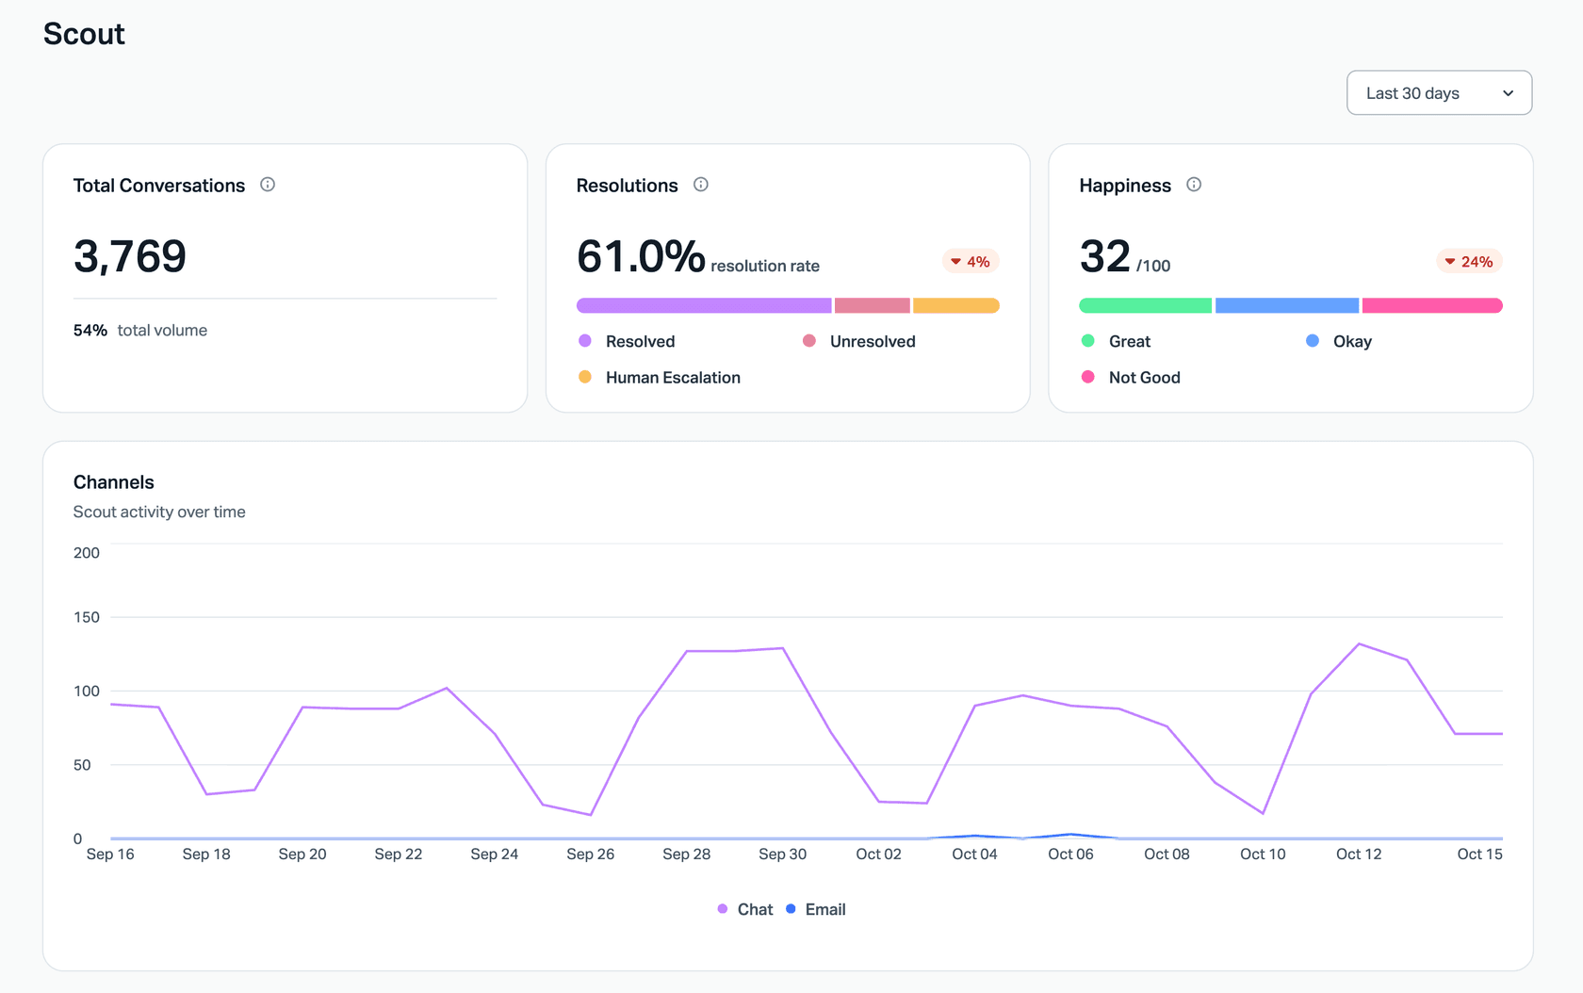Open the Last 30 days dropdown
Viewport: 1583px width, 993px height.
tap(1439, 93)
